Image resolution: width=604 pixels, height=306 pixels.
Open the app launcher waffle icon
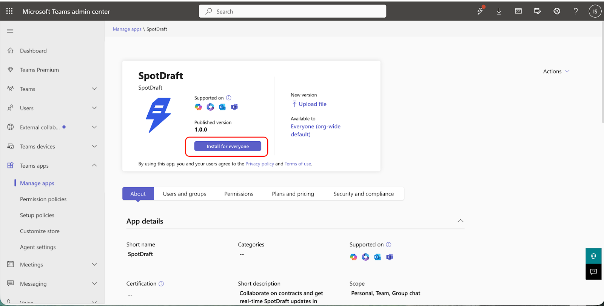click(9, 11)
